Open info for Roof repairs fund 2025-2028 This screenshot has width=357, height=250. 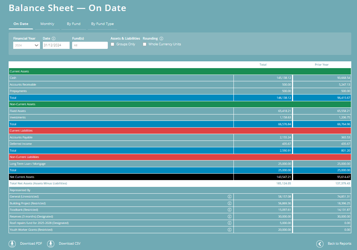pos(230,223)
